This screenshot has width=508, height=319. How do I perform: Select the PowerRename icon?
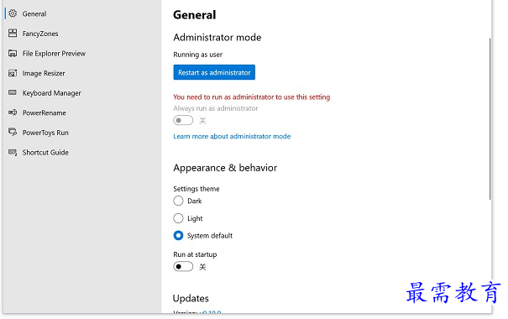13,112
